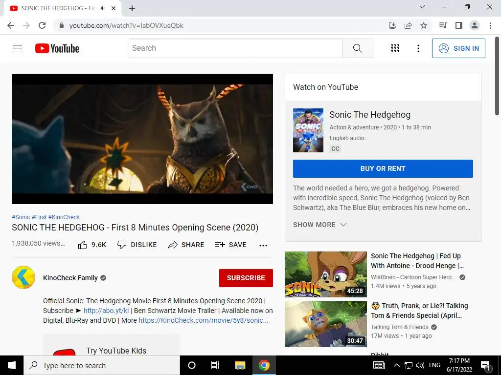Open Talking Tom & Friends channel name
501x375 pixels.
(399, 327)
